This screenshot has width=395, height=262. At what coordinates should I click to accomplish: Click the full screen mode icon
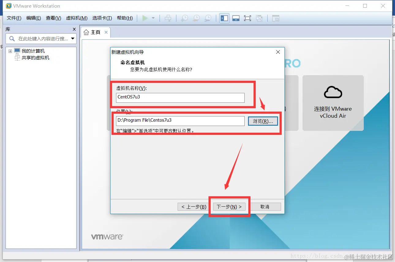click(x=247, y=18)
